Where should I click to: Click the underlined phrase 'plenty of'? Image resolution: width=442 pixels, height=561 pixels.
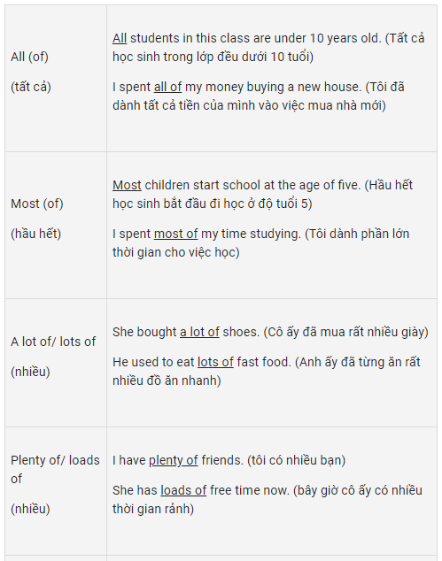[173, 460]
